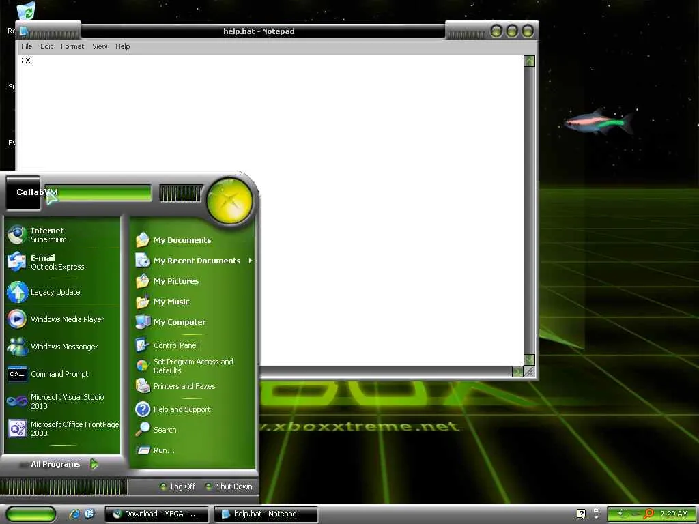Launch Command Prompt
This screenshot has width=699, height=524.
pyautogui.click(x=62, y=374)
